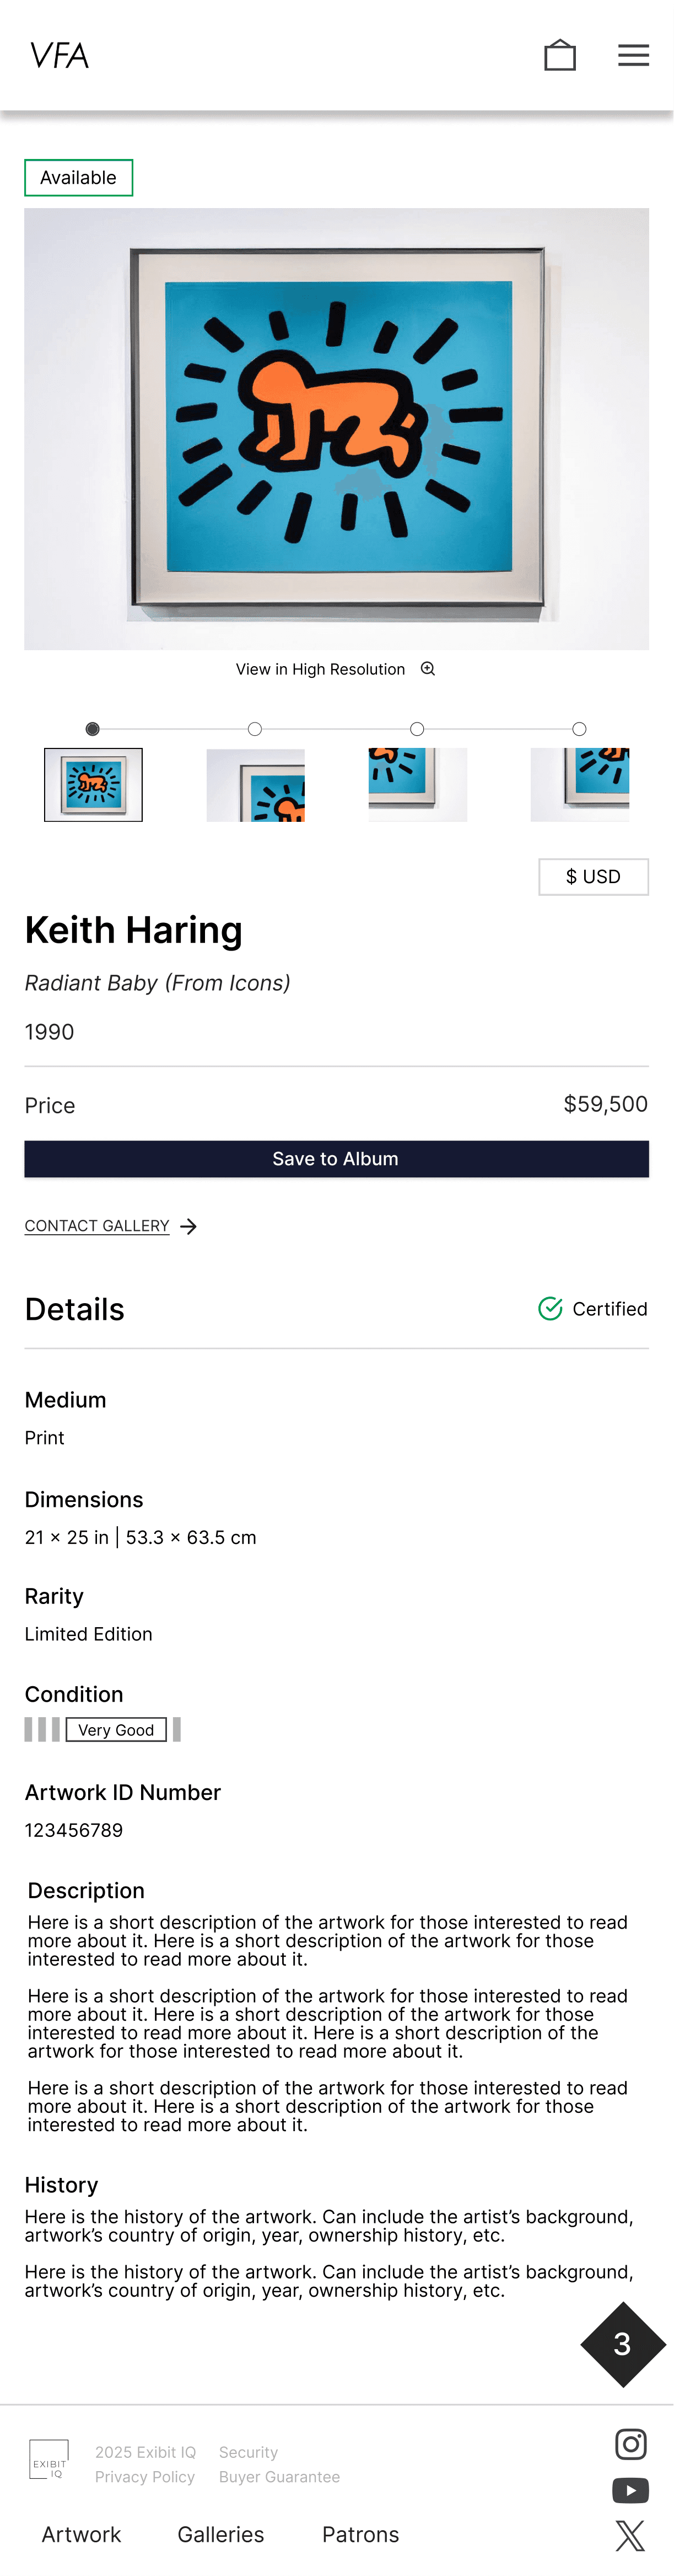Click the magnifier zoom icon
This screenshot has width=674, height=2576.
(427, 668)
